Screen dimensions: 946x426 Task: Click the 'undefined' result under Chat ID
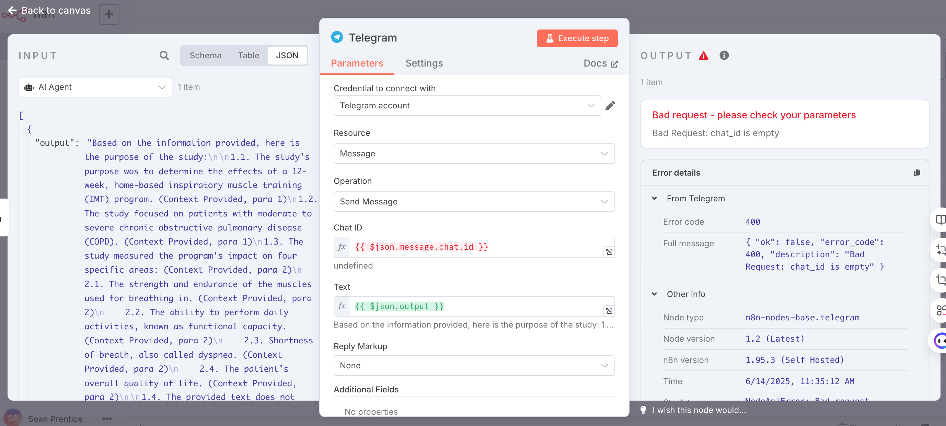pyautogui.click(x=353, y=266)
